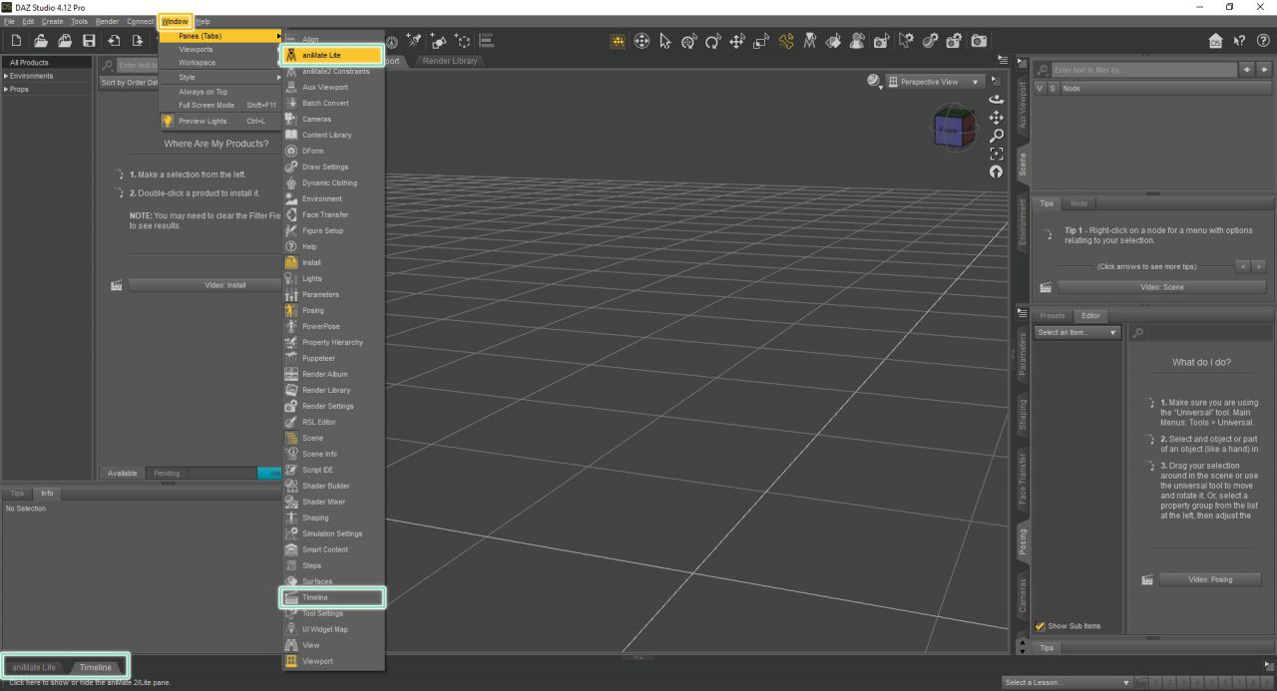Screen dimensions: 1277x691
Task: Click the New document icon in the toolbar
Action: 15,40
